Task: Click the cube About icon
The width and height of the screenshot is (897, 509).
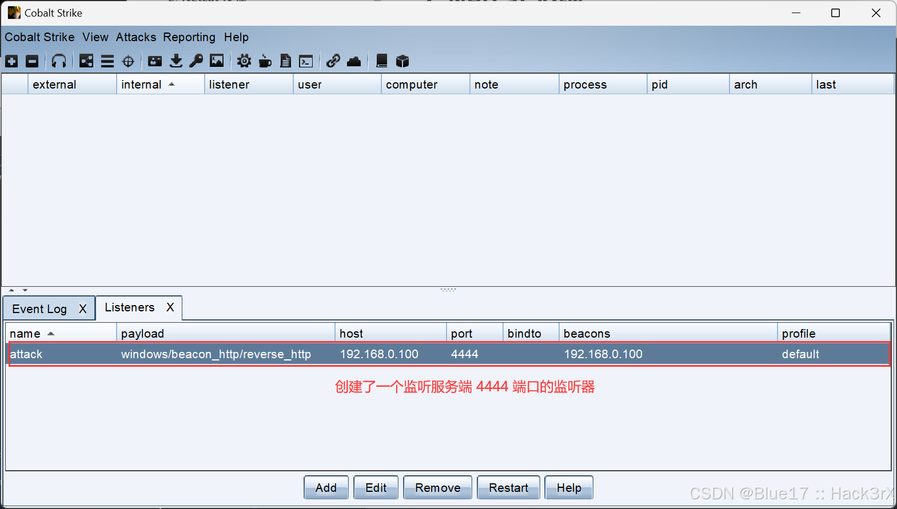Action: [x=402, y=61]
